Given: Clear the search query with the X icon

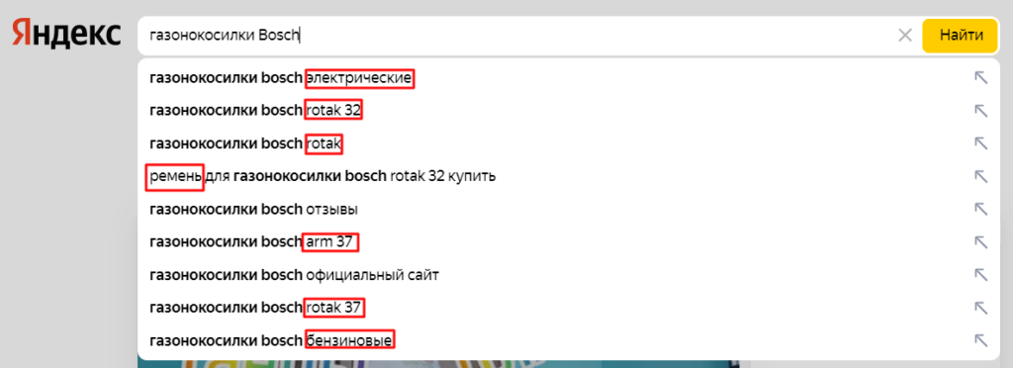Looking at the screenshot, I should (x=905, y=36).
